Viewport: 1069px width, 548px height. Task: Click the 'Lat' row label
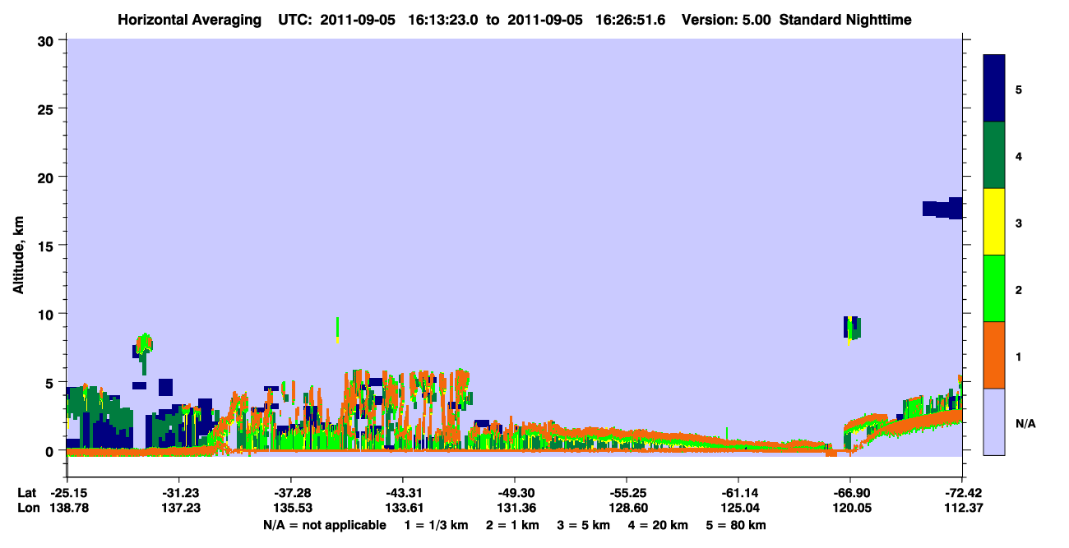click(26, 492)
